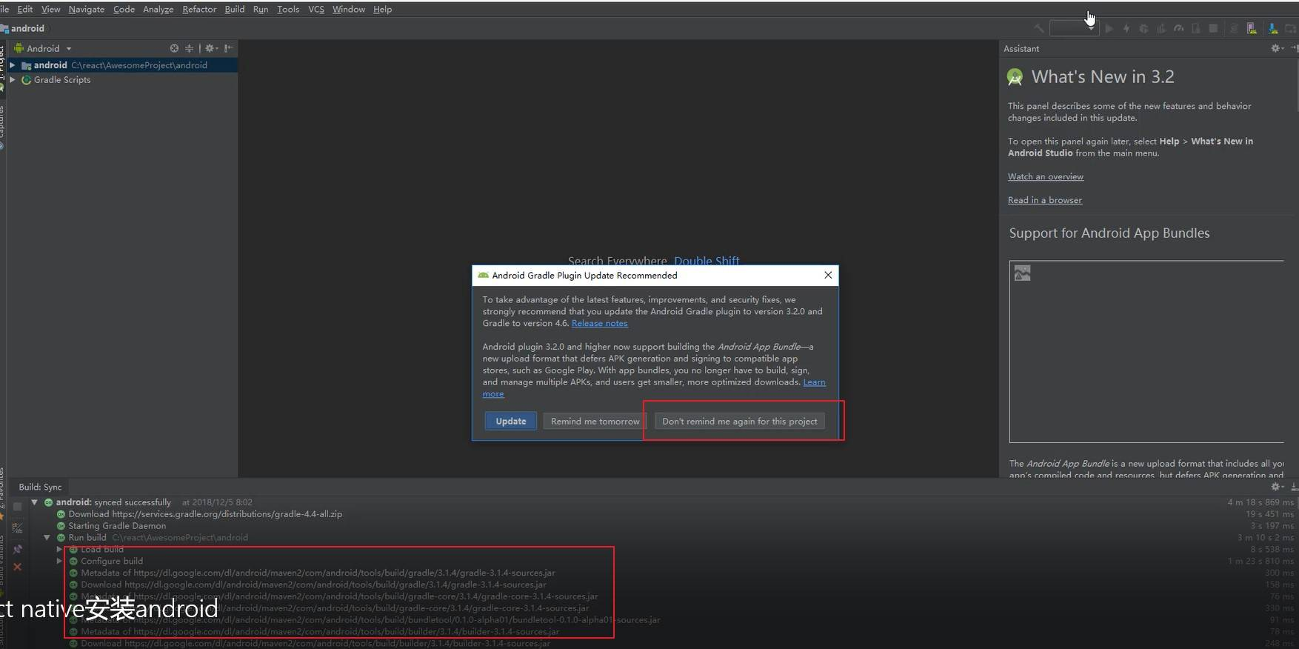The height and width of the screenshot is (649, 1299).
Task: Open Build panel gear settings
Action: 1276,487
